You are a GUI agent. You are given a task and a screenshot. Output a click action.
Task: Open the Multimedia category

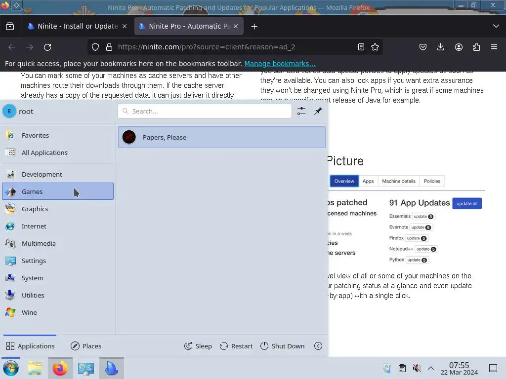tap(58, 243)
